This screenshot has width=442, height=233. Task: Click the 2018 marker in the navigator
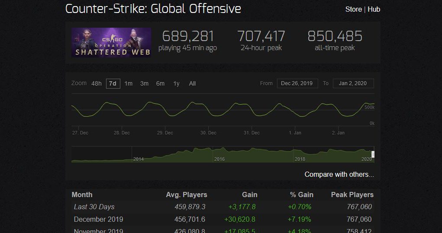(x=300, y=159)
